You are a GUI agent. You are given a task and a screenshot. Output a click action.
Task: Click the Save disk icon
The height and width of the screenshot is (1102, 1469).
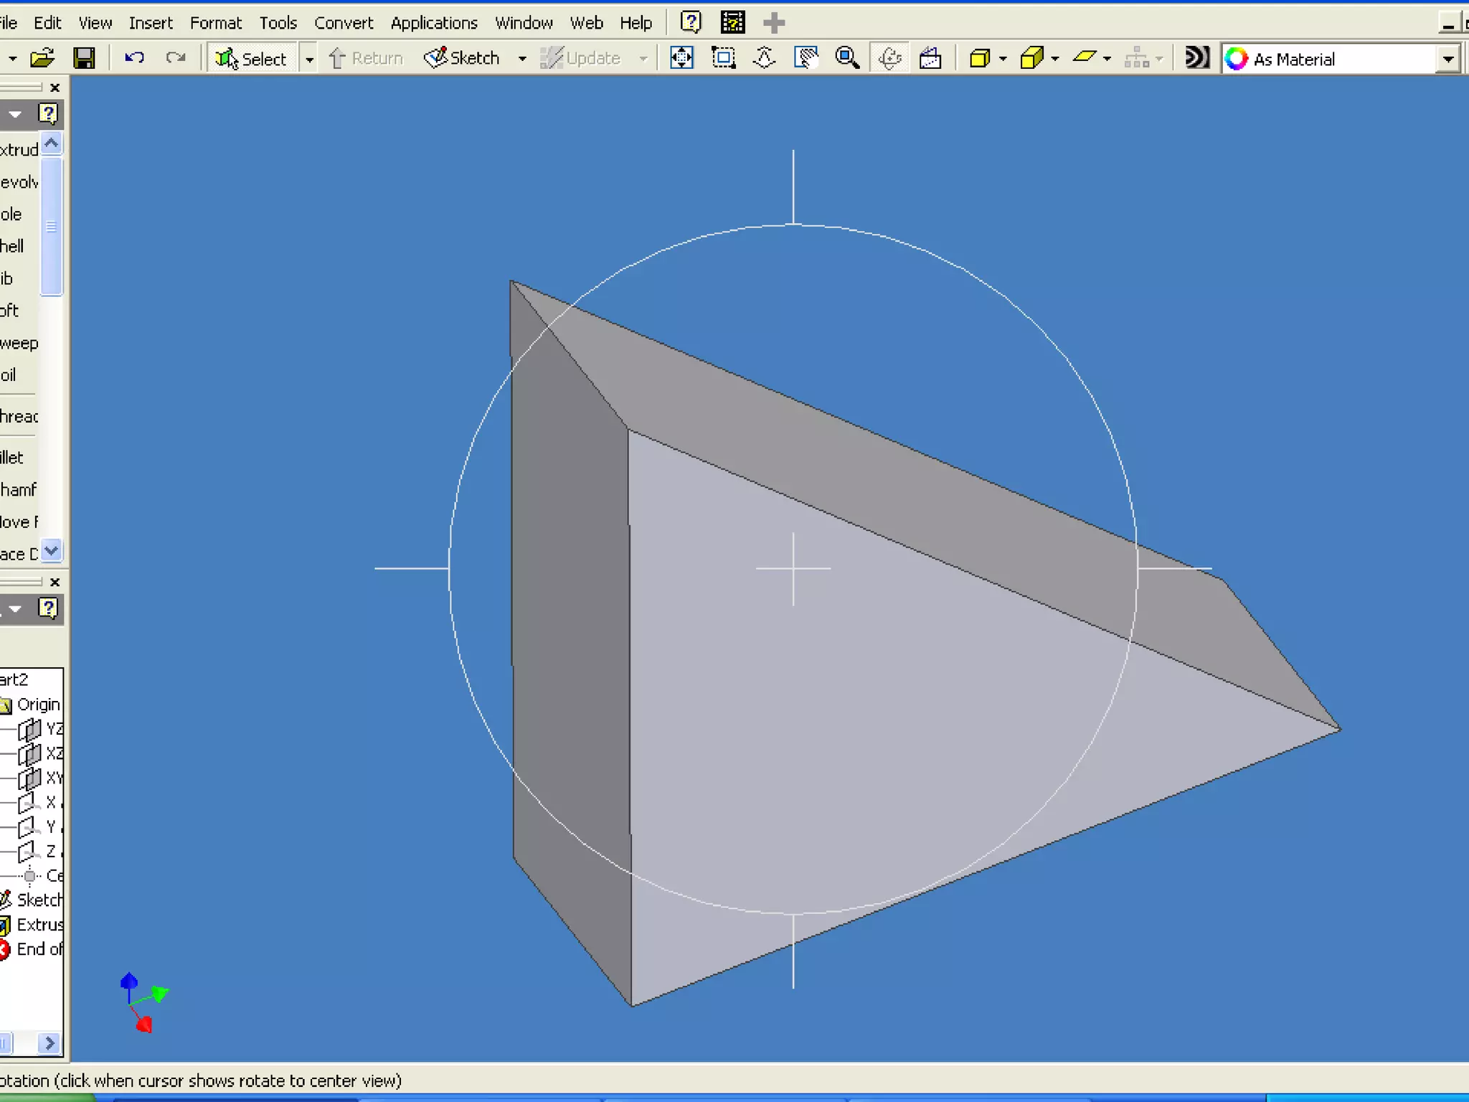85,58
